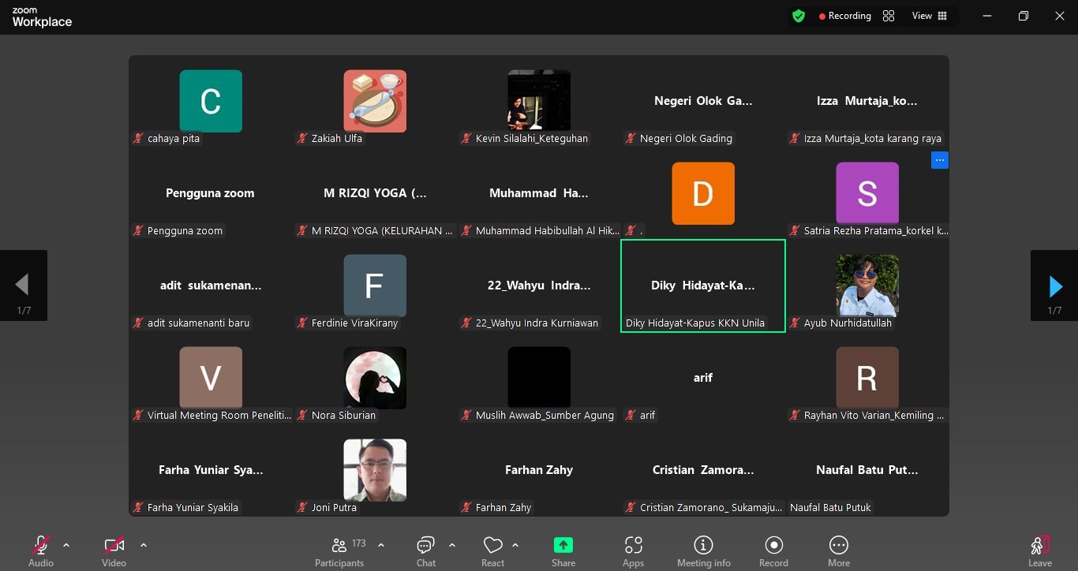
Task: Open the Participants panel
Action: [339, 550]
